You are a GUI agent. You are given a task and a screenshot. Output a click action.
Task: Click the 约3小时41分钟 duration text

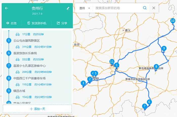(43, 47)
